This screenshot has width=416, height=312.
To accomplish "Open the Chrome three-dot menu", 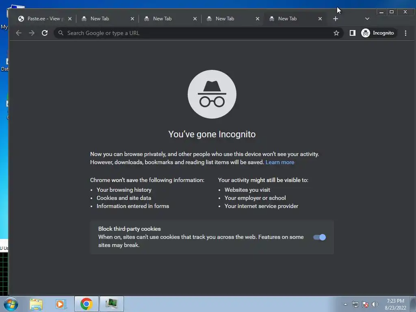I will 405,33.
